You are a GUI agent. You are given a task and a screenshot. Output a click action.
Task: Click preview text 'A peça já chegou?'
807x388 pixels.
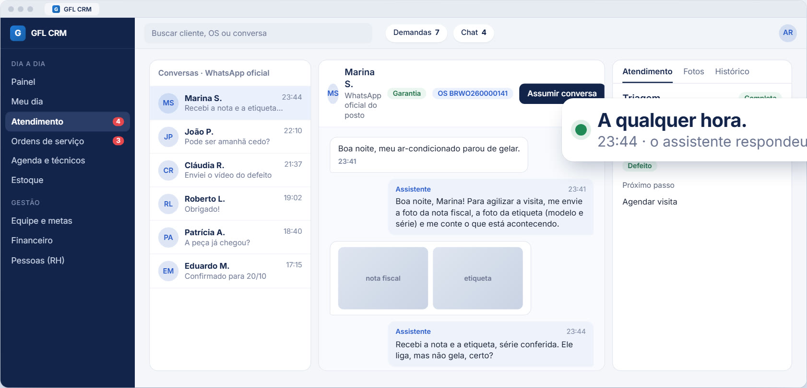click(217, 243)
